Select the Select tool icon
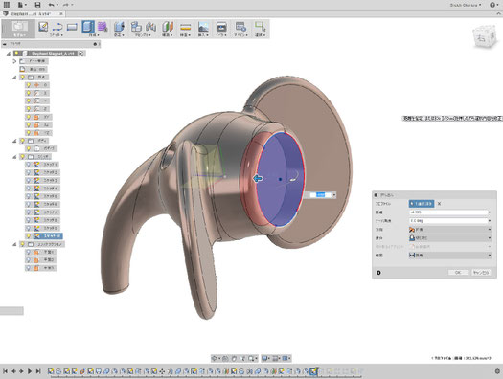This screenshot has height=379, width=503. (x=261, y=27)
